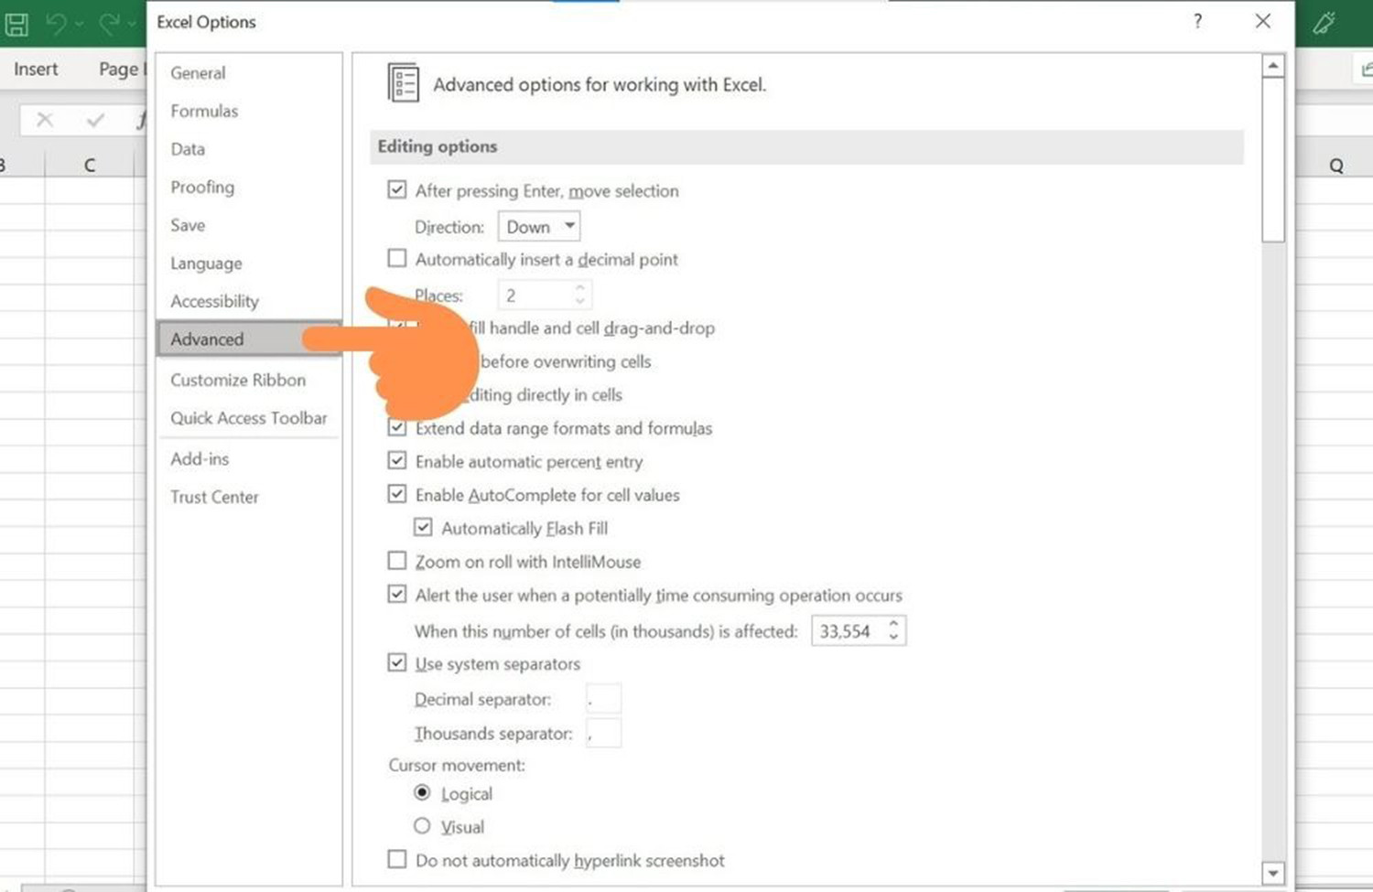Select the Visual cursor movement option
The width and height of the screenshot is (1373, 892).
[422, 826]
